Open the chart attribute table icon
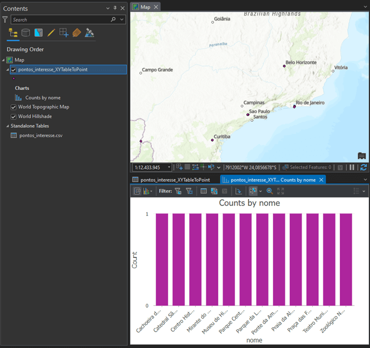This screenshot has height=348, width=370. point(204,191)
